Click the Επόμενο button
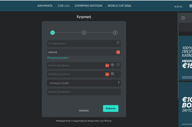The width and height of the screenshot is (192, 127). [111, 108]
